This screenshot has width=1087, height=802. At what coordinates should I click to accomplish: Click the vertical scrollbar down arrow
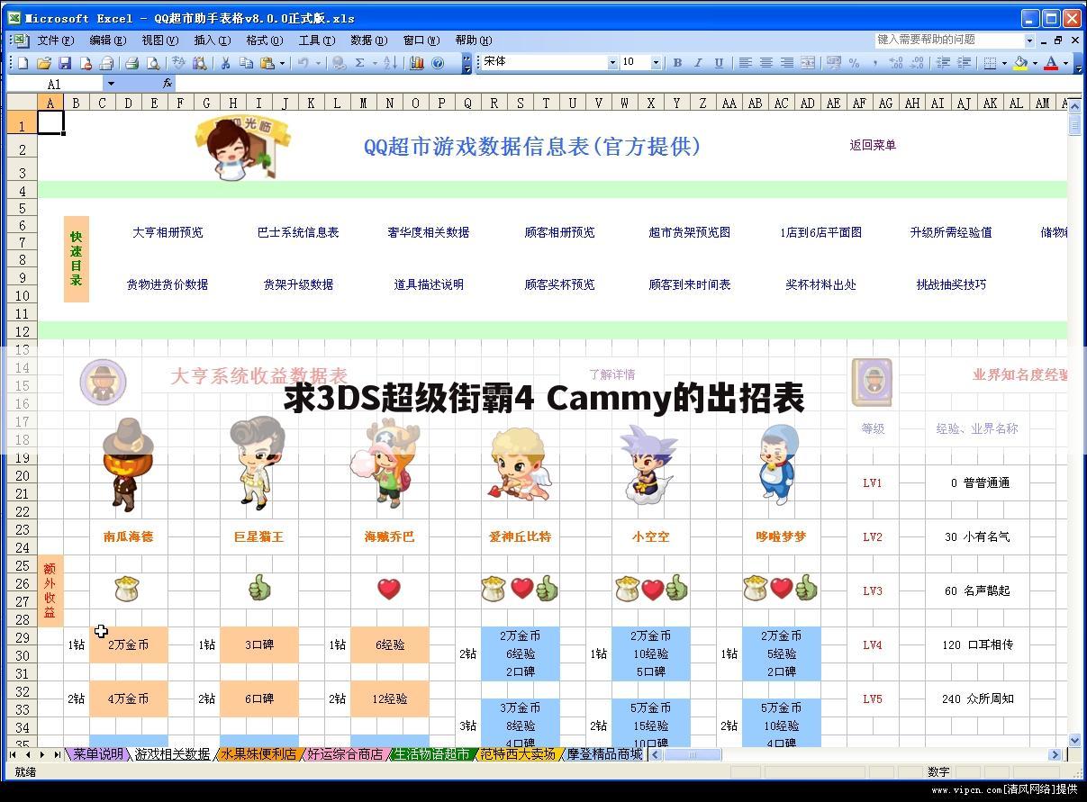[1074, 740]
